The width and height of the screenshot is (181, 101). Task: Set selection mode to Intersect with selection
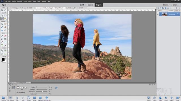pyautogui.click(x=26, y=88)
